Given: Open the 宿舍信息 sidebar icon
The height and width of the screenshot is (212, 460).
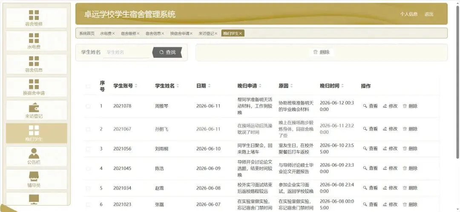Looking at the screenshot, I should (x=34, y=61).
